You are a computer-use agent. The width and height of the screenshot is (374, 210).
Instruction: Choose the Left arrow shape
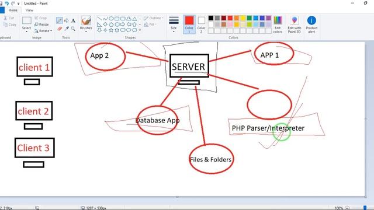pyautogui.click(x=129, y=24)
